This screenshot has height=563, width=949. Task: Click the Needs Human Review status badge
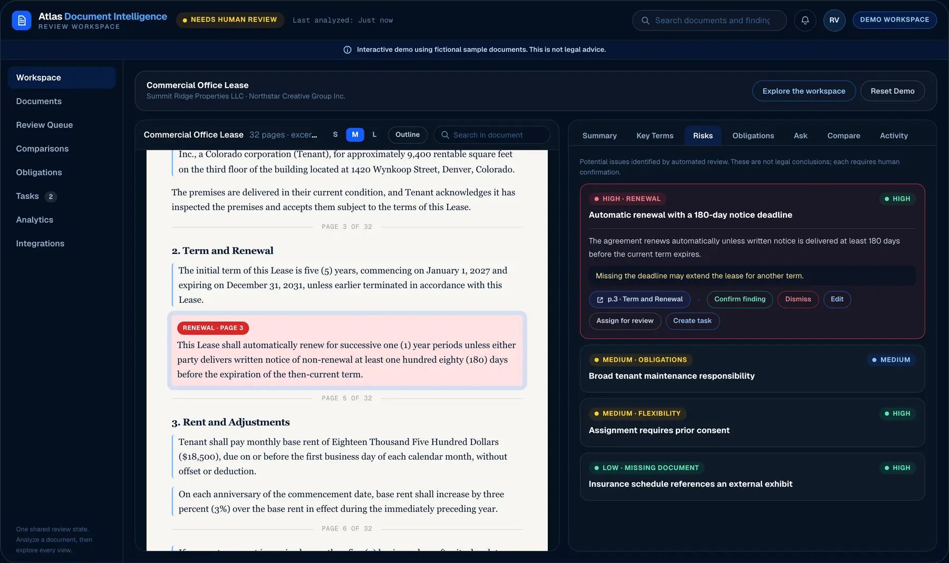coord(230,20)
